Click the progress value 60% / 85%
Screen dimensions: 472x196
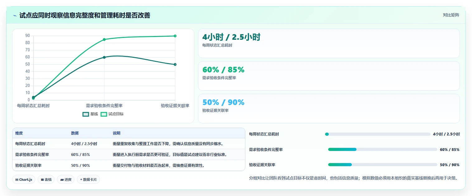point(450,149)
